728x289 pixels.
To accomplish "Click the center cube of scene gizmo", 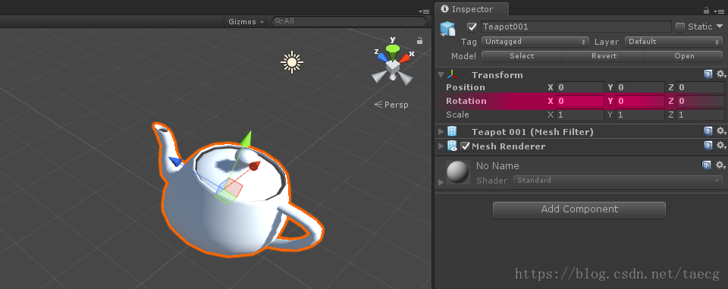I will 393,67.
